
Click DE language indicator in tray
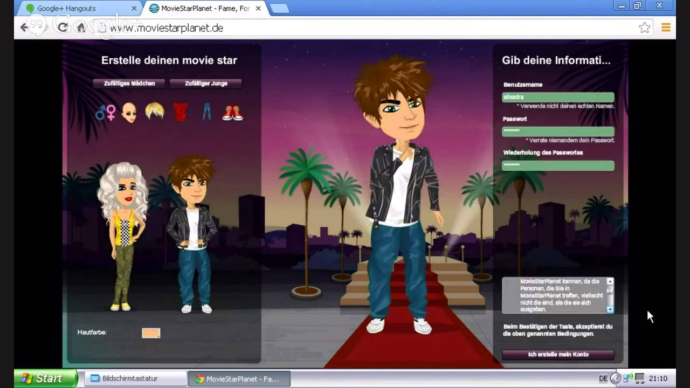603,379
